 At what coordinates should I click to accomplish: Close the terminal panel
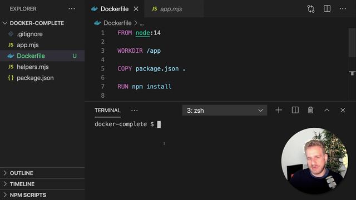[x=343, y=110]
